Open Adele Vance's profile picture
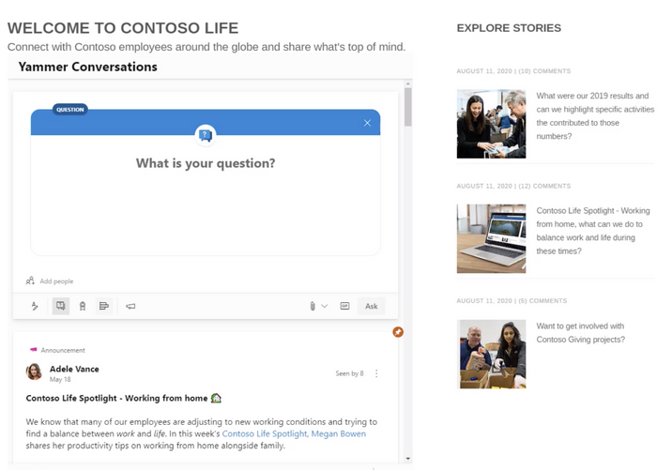672x470 pixels. (x=35, y=371)
